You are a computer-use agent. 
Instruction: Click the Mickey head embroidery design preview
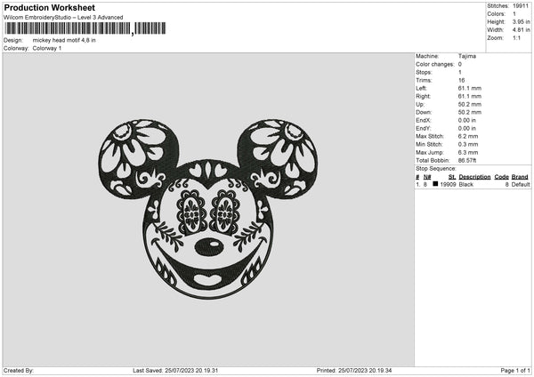208,209
